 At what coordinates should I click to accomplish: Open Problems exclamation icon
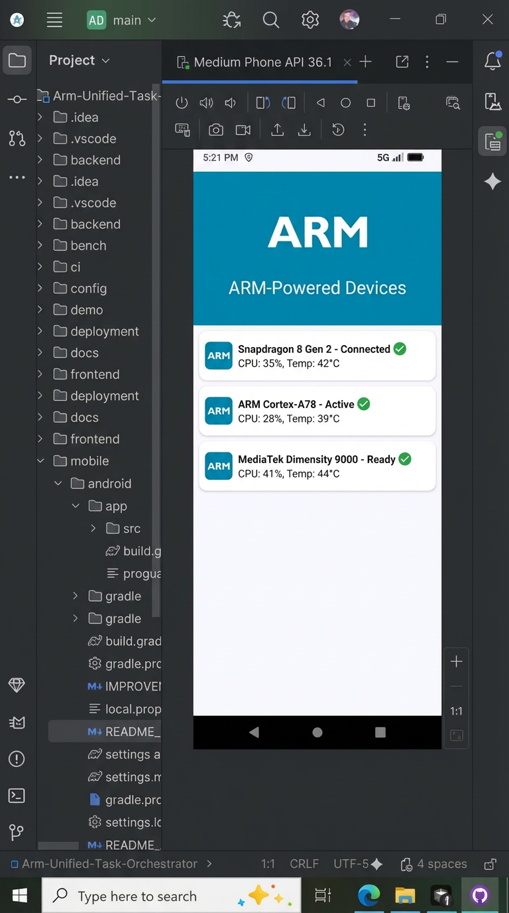pos(17,759)
